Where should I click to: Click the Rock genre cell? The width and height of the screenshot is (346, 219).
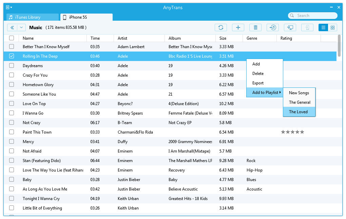[251, 161]
